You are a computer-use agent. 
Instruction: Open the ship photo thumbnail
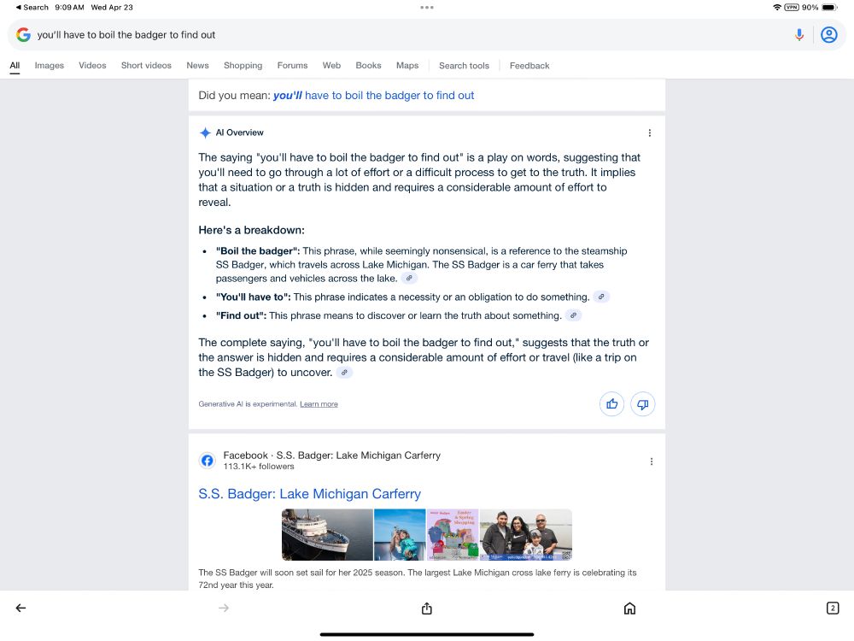(x=327, y=535)
